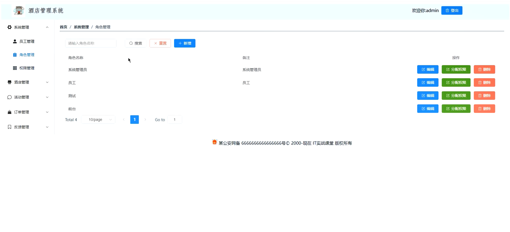Focus the 请输入角色名称 search field
The width and height of the screenshot is (510, 232).
[91, 43]
